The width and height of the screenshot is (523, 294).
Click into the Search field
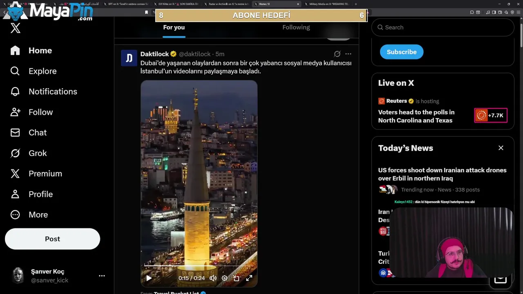click(443, 27)
